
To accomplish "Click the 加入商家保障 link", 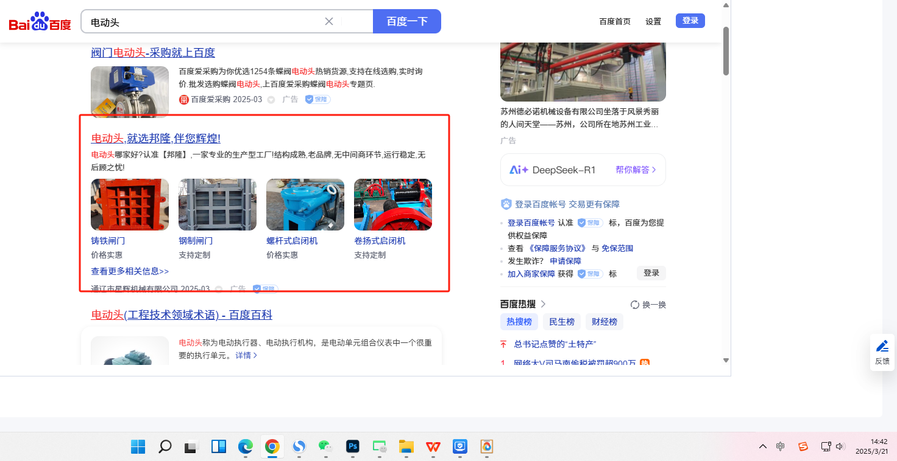I will tap(531, 274).
